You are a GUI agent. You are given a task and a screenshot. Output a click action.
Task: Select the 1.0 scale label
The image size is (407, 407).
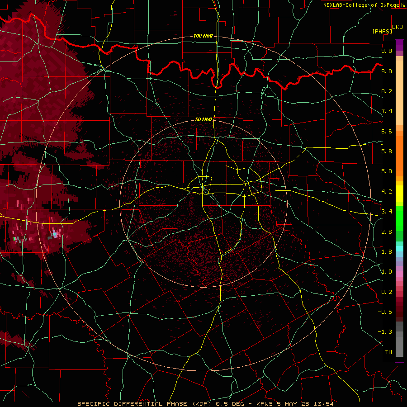pyautogui.click(x=387, y=272)
